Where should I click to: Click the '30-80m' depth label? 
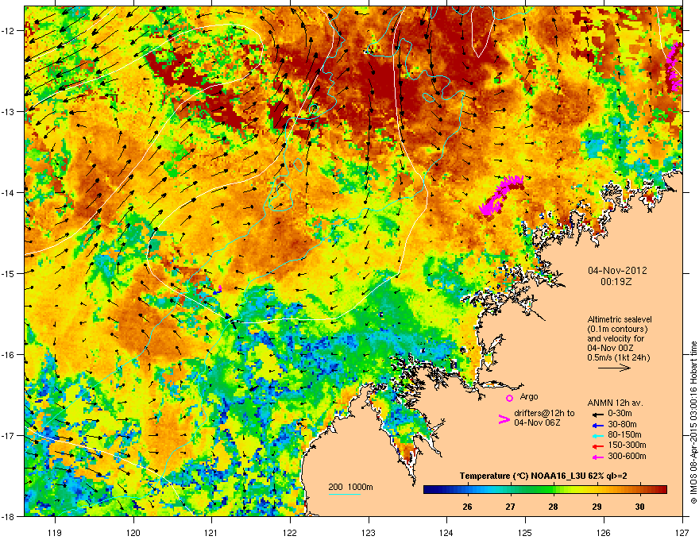tap(622, 424)
